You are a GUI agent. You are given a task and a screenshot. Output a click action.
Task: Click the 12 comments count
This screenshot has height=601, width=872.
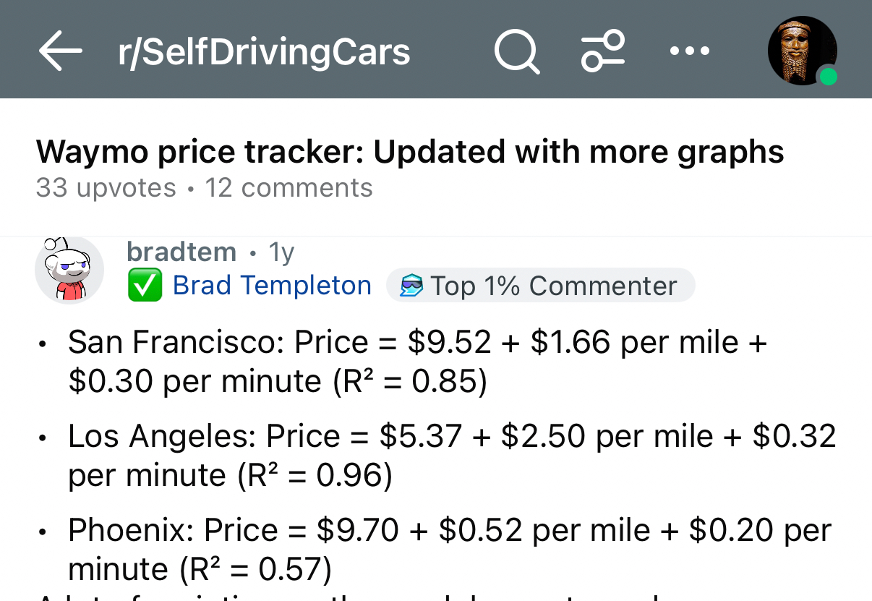pos(288,188)
